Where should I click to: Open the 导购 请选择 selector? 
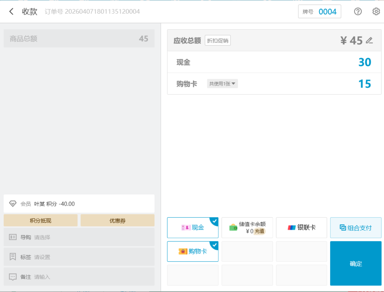42,237
